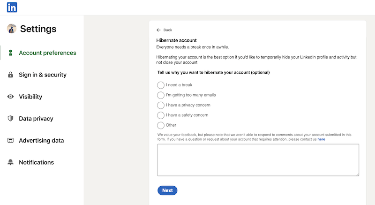Viewport: 375px width, 205px height.
Task: Pick "I have a safety concern" option
Action: click(161, 115)
